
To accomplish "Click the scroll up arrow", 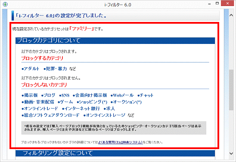I will 231,15.
